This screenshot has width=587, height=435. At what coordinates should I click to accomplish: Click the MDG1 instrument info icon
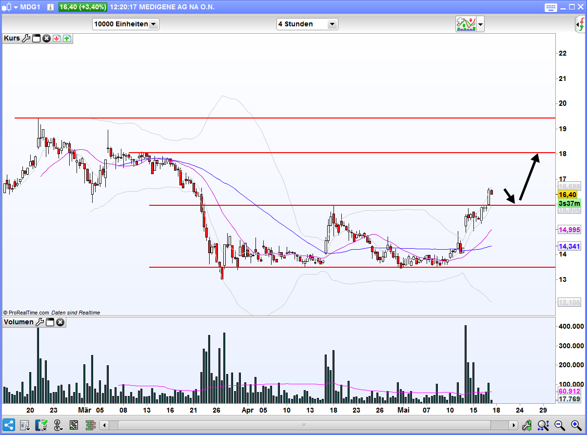click(x=50, y=7)
